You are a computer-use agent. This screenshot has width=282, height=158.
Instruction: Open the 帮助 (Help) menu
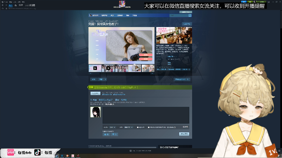(23, 2)
